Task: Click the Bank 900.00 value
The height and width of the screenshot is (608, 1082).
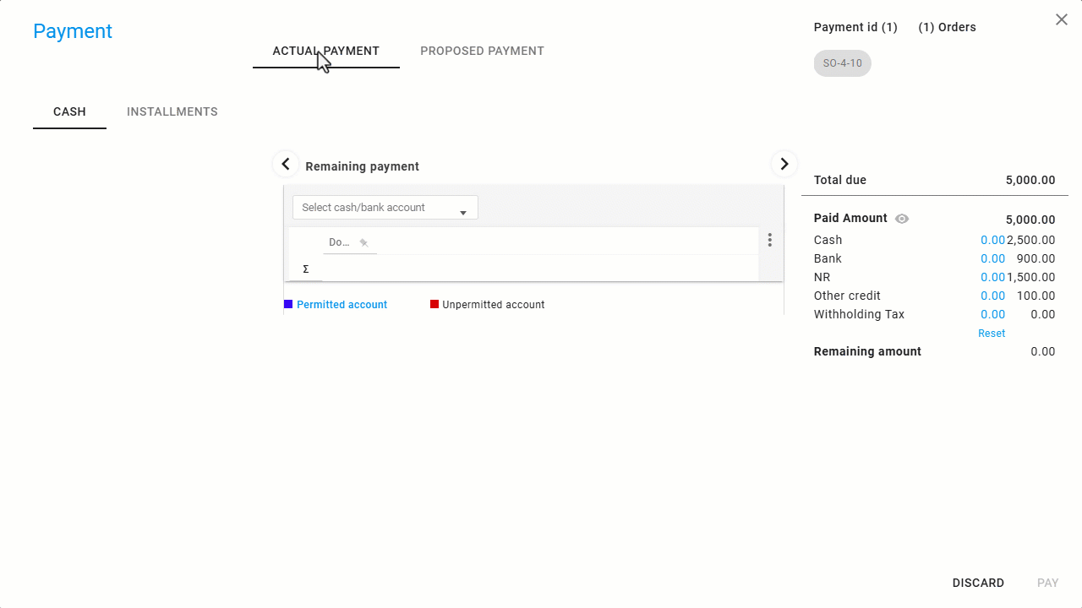Action: (1036, 258)
